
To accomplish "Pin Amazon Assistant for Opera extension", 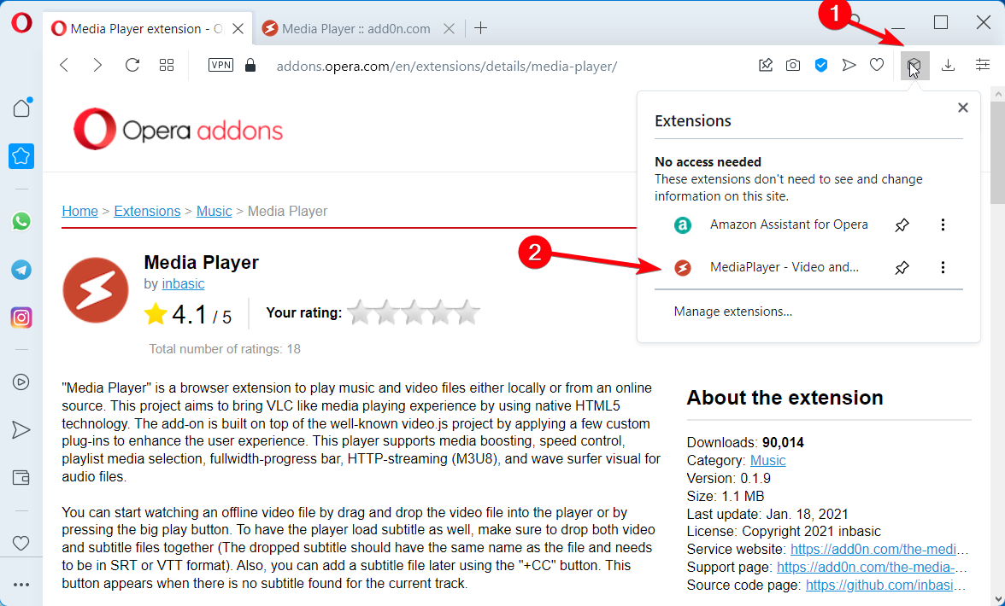I will coord(902,224).
